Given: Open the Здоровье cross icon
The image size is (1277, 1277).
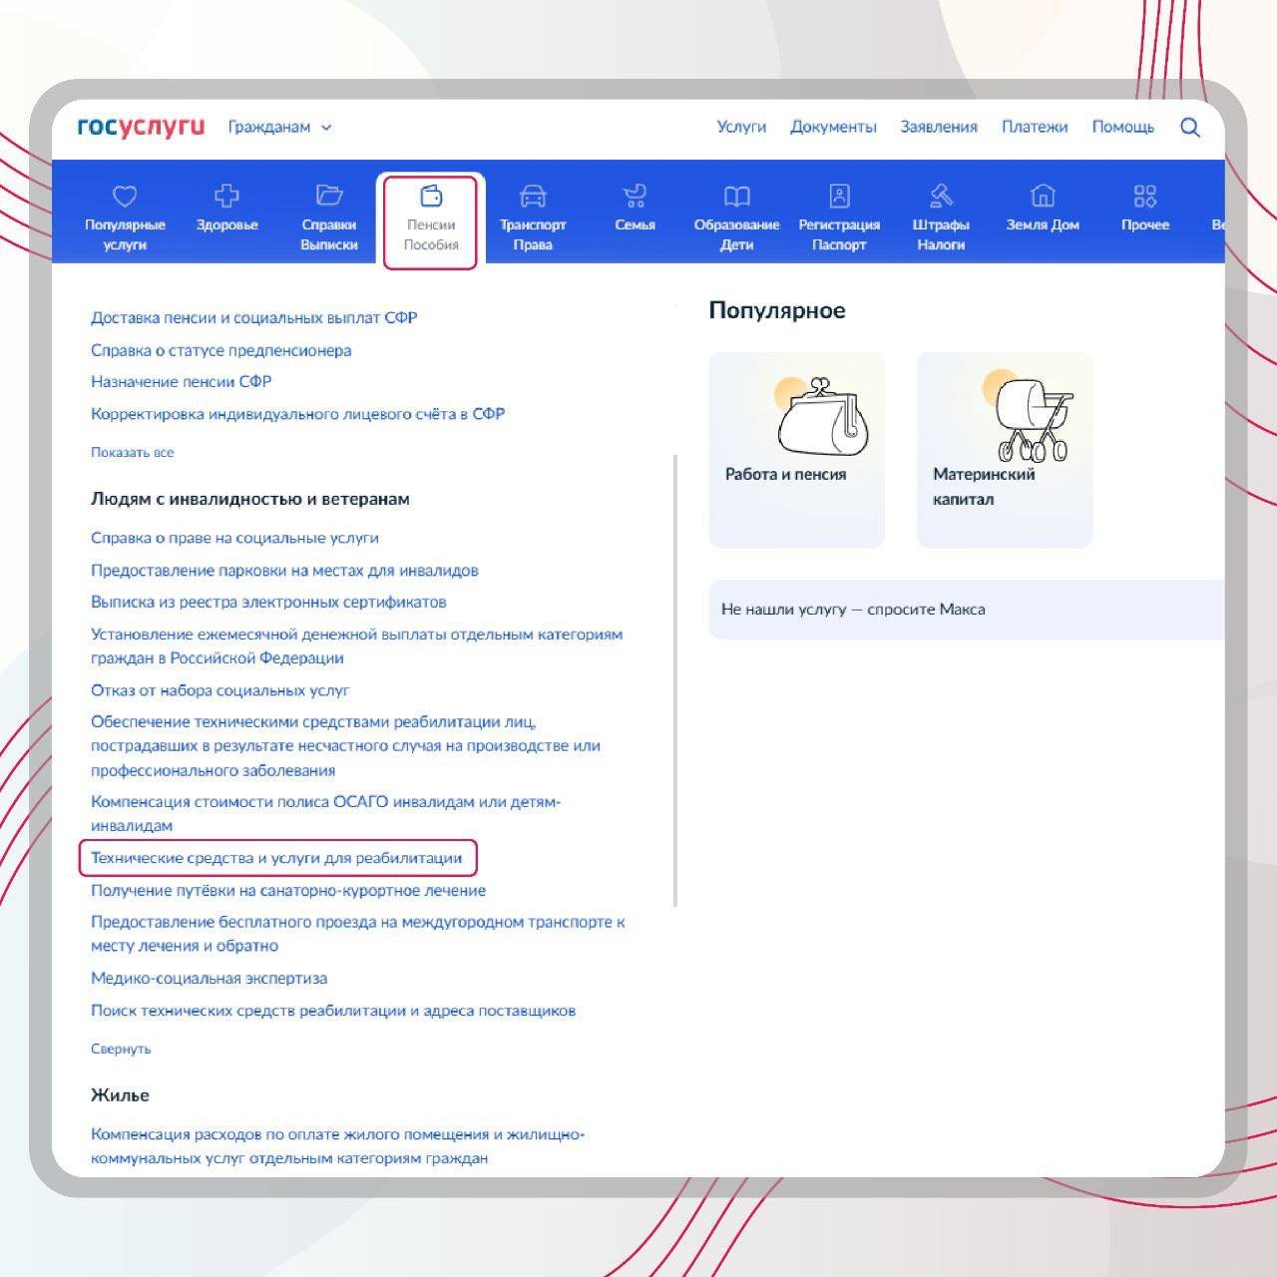Looking at the screenshot, I should (227, 195).
